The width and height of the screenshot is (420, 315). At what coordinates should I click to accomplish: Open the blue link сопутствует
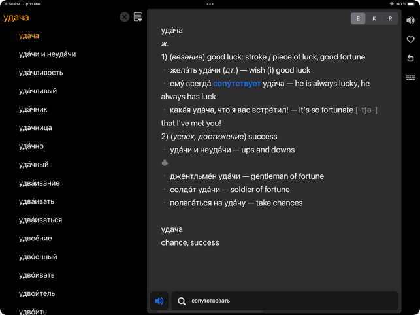236,84
